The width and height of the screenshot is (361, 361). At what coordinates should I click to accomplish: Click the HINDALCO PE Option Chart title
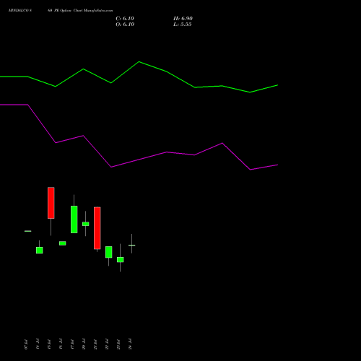tap(61, 10)
